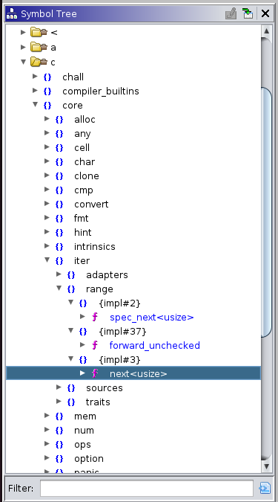Select the convert namespace row

pyautogui.click(x=91, y=205)
